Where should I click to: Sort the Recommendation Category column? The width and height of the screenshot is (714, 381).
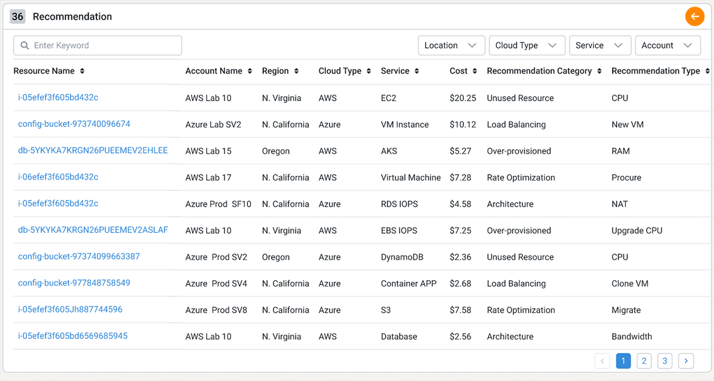click(599, 71)
